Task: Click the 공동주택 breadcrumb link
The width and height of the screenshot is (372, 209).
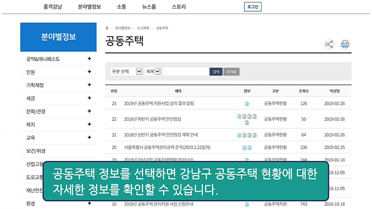Action: tap(162, 28)
